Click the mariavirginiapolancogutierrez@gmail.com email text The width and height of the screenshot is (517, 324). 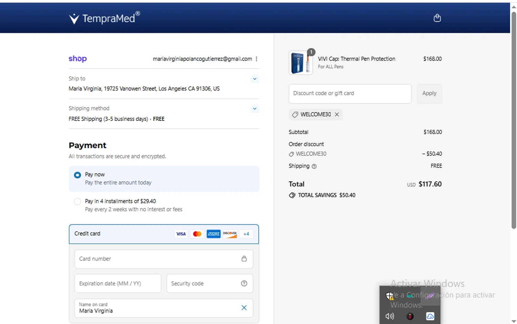point(202,59)
